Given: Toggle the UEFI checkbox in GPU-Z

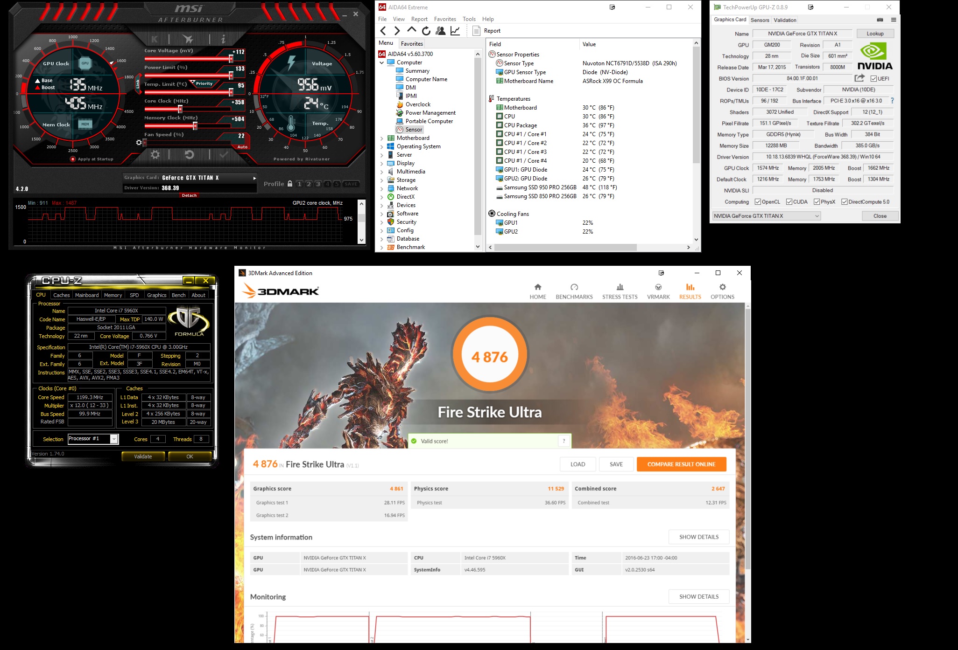Looking at the screenshot, I should [873, 78].
